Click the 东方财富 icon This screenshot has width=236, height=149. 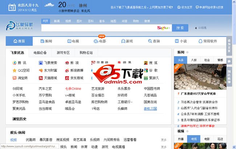click(x=41, y=70)
